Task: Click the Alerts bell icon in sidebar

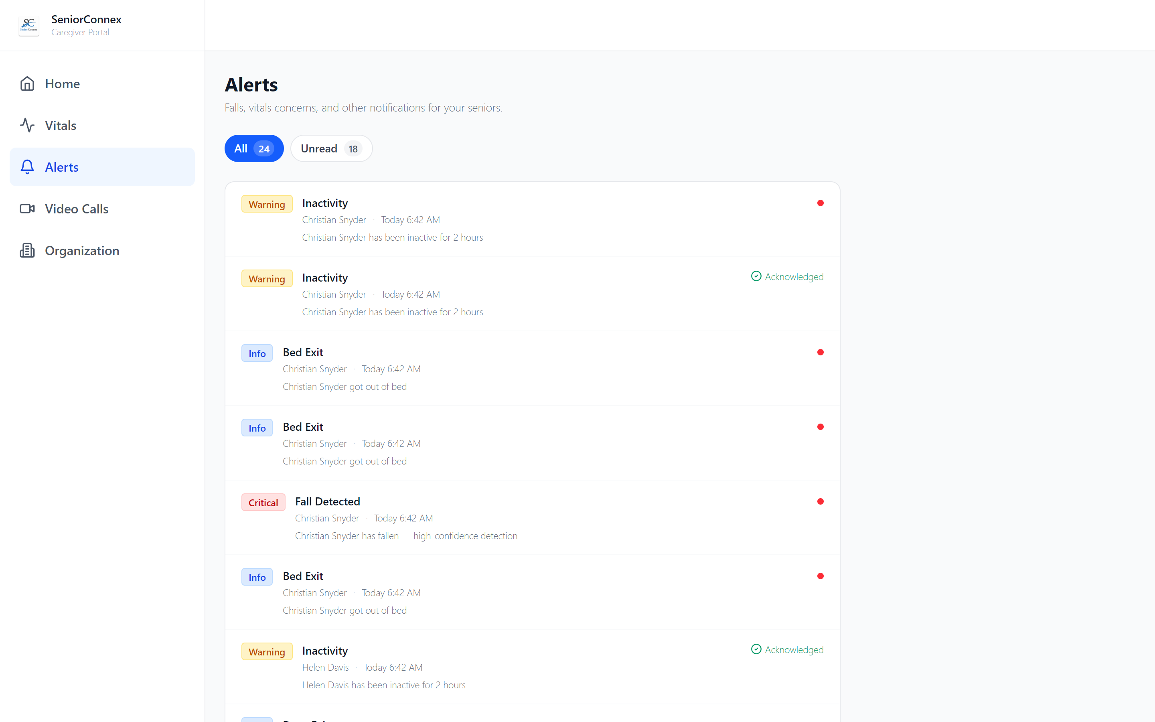Action: [27, 166]
